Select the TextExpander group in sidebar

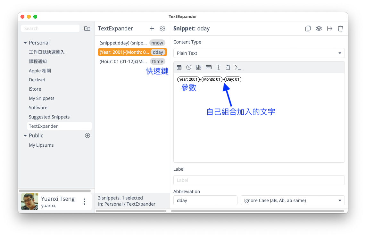(59, 126)
